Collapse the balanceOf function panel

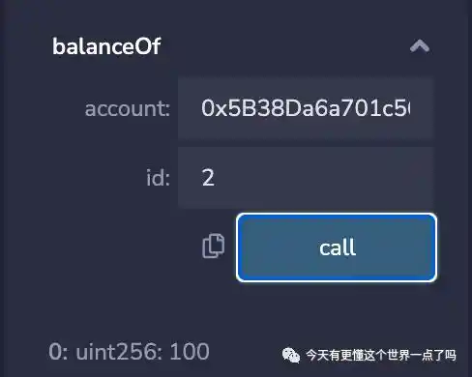420,46
